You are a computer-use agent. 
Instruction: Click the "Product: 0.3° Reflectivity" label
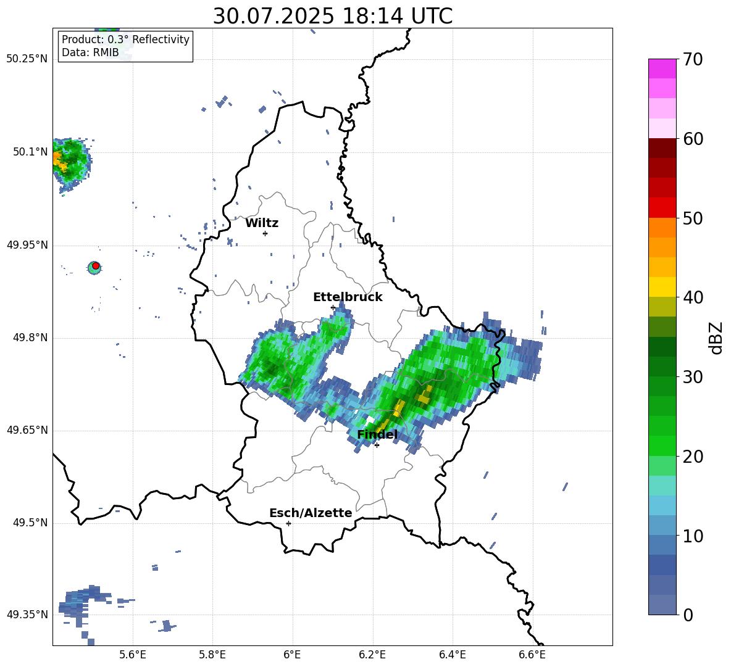125,39
